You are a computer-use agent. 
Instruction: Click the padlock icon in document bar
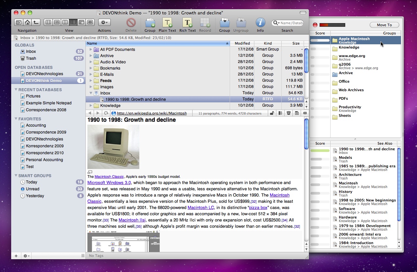(x=272, y=113)
